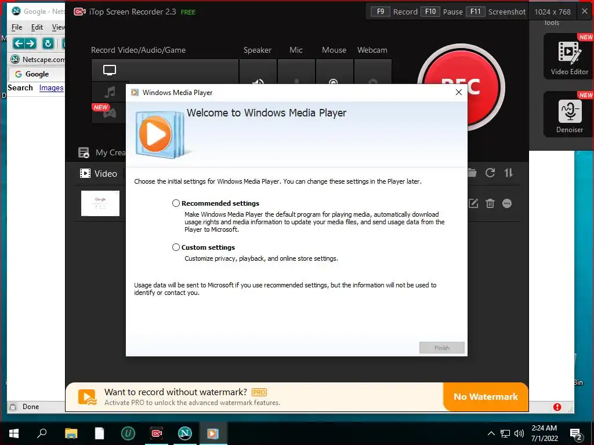Close the Windows Media Player welcome dialog

[458, 92]
